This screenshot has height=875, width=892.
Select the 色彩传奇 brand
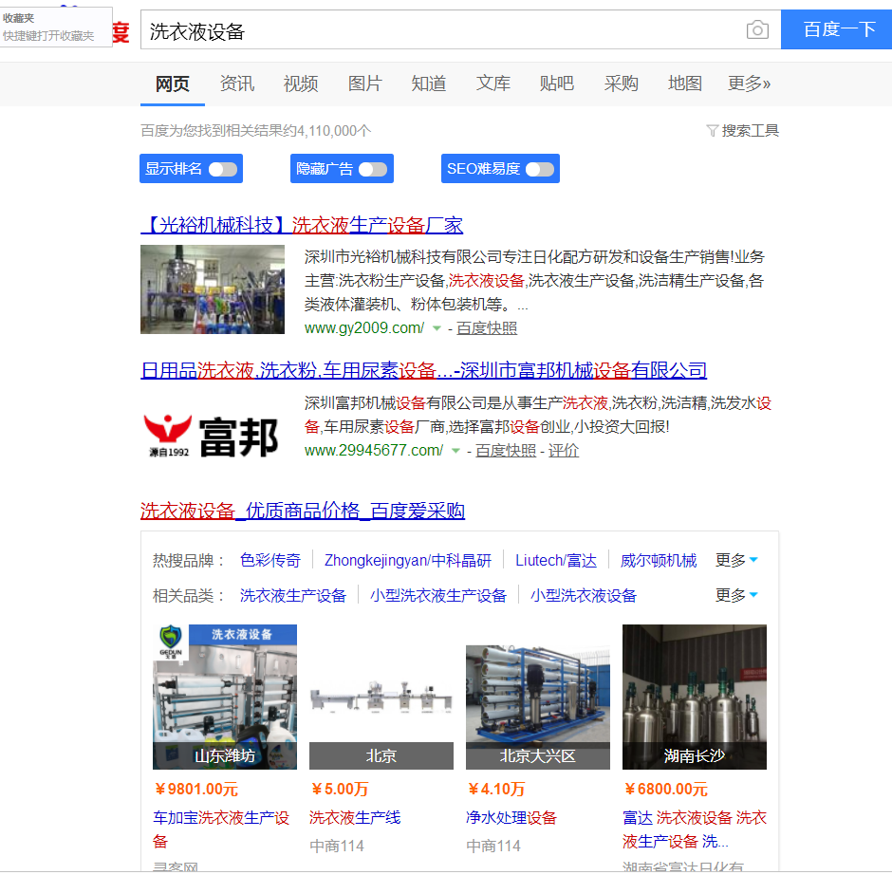pyautogui.click(x=270, y=560)
